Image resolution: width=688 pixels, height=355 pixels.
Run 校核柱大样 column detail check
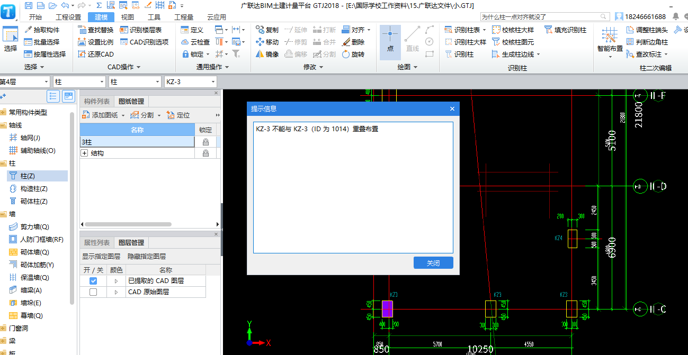513,30
